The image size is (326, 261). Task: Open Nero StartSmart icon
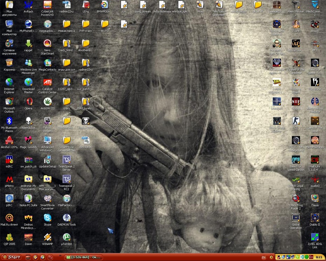pyautogui.click(x=47, y=47)
